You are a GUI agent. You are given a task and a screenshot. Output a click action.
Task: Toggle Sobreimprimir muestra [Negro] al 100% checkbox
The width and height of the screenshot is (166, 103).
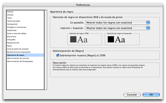(58, 55)
